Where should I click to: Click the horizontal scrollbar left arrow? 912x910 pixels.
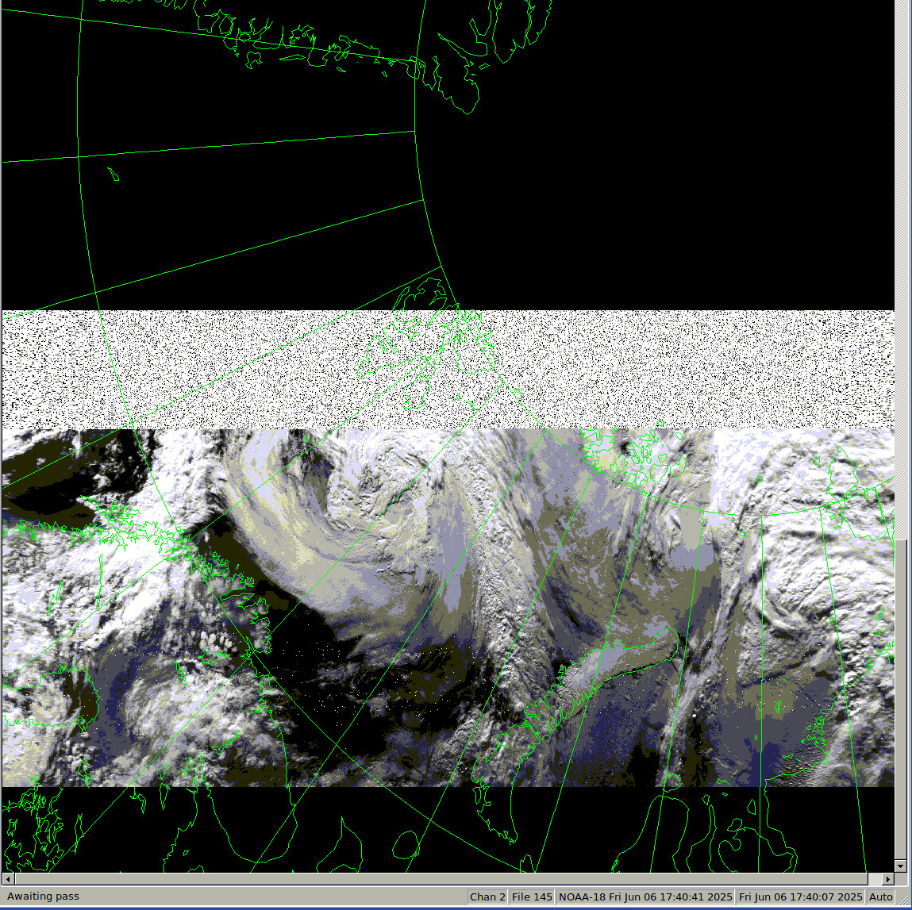click(6, 879)
